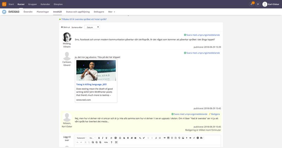282x148 pixels.
Task: Insert a smiley emoticon
Action: [172, 138]
